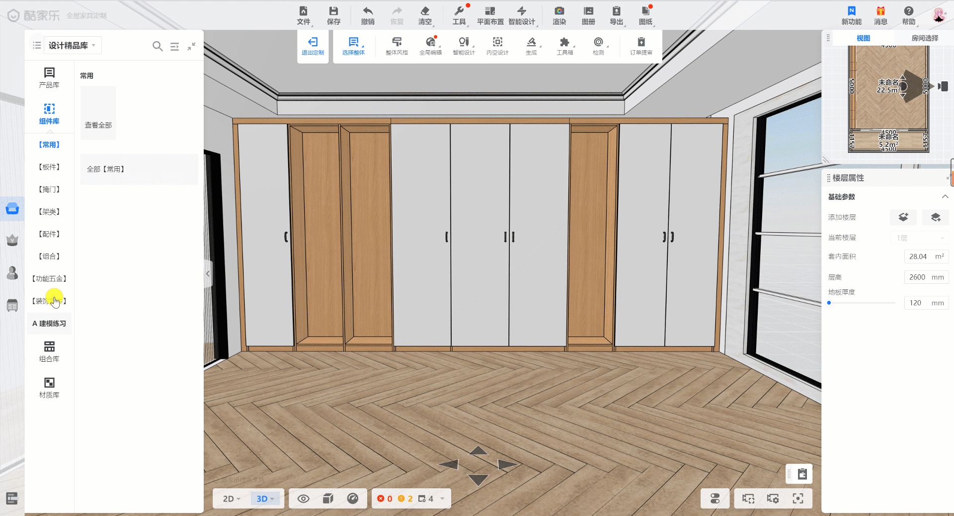
Task: Collapse the 基础参数 section
Action: [945, 197]
